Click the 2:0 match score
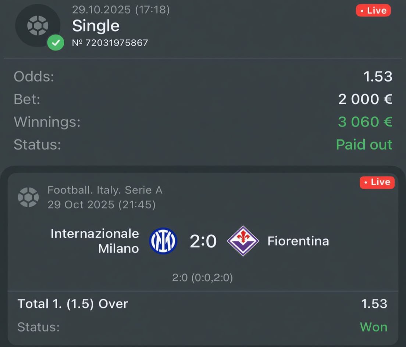Viewport: 406px width, 347px height. tap(203, 242)
